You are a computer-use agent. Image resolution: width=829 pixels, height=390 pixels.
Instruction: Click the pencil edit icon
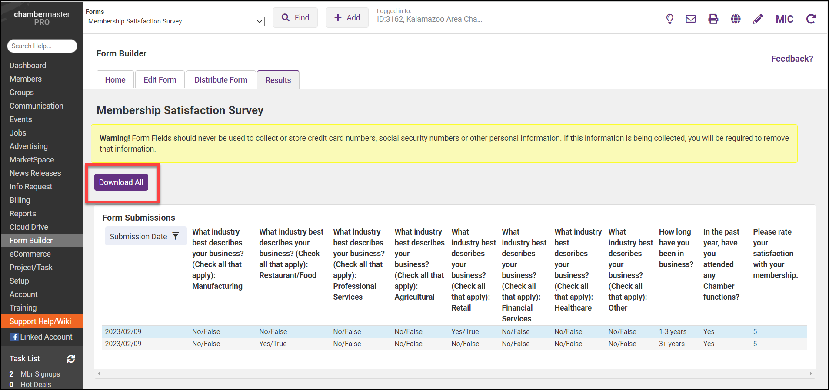pyautogui.click(x=758, y=19)
